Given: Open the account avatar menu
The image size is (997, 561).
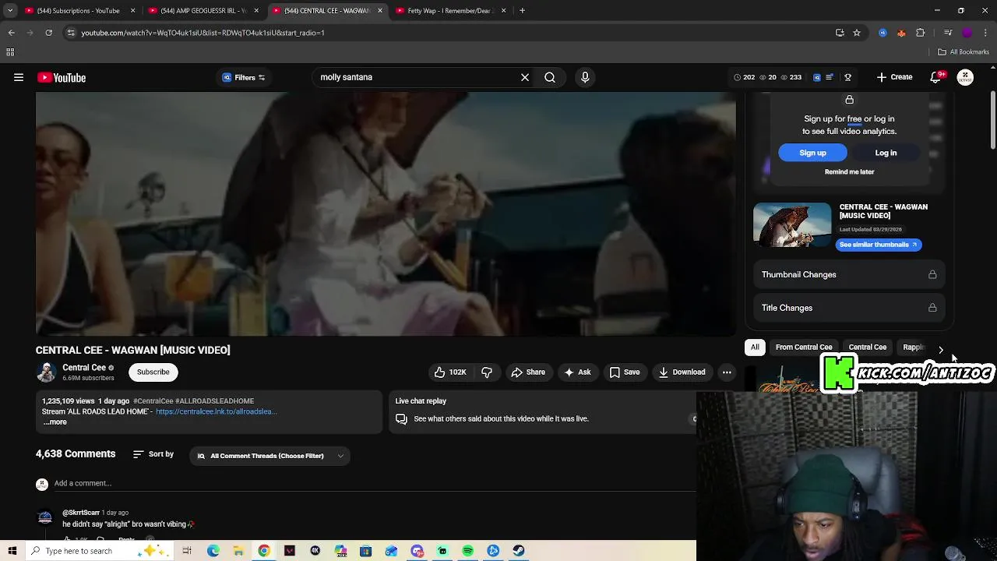Looking at the screenshot, I should tap(965, 77).
